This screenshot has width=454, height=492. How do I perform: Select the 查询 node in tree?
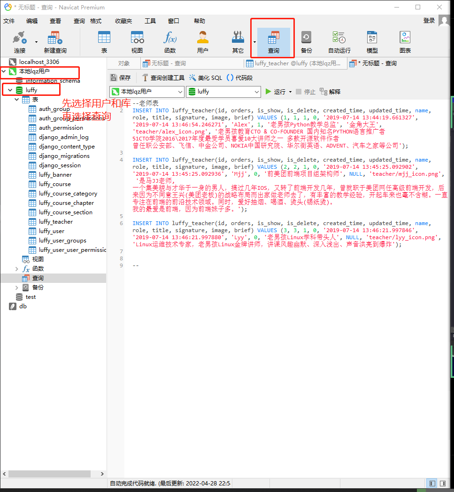tap(38, 278)
